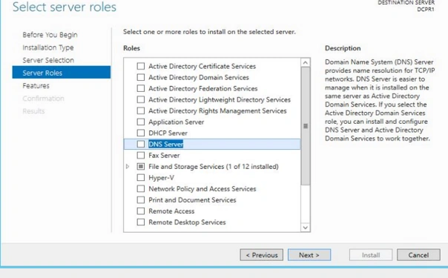This screenshot has height=278, width=448.
Task: Check Remote Desktop Services checkbox
Action: click(x=141, y=222)
